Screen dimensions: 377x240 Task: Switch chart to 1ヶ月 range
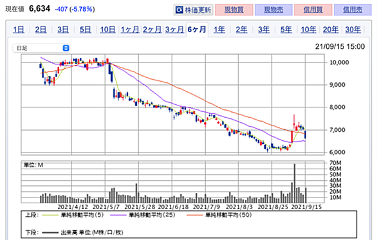pyautogui.click(x=130, y=30)
